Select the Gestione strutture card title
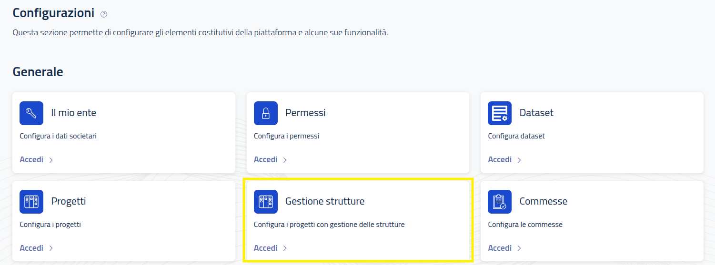The height and width of the screenshot is (265, 715). (325, 201)
